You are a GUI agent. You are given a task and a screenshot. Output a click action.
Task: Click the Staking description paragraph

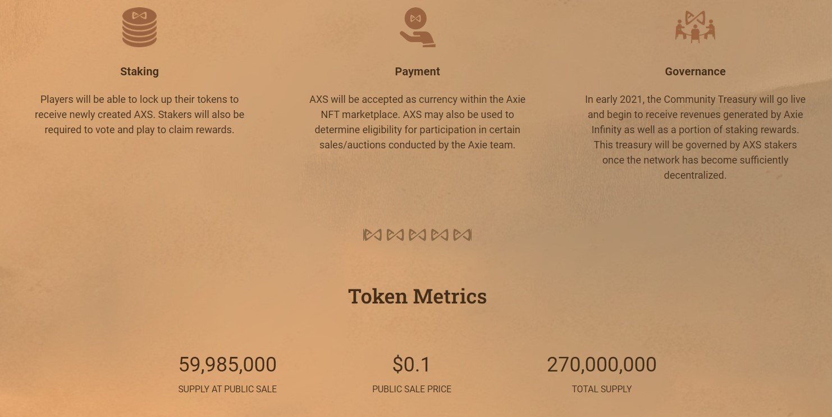coord(139,115)
